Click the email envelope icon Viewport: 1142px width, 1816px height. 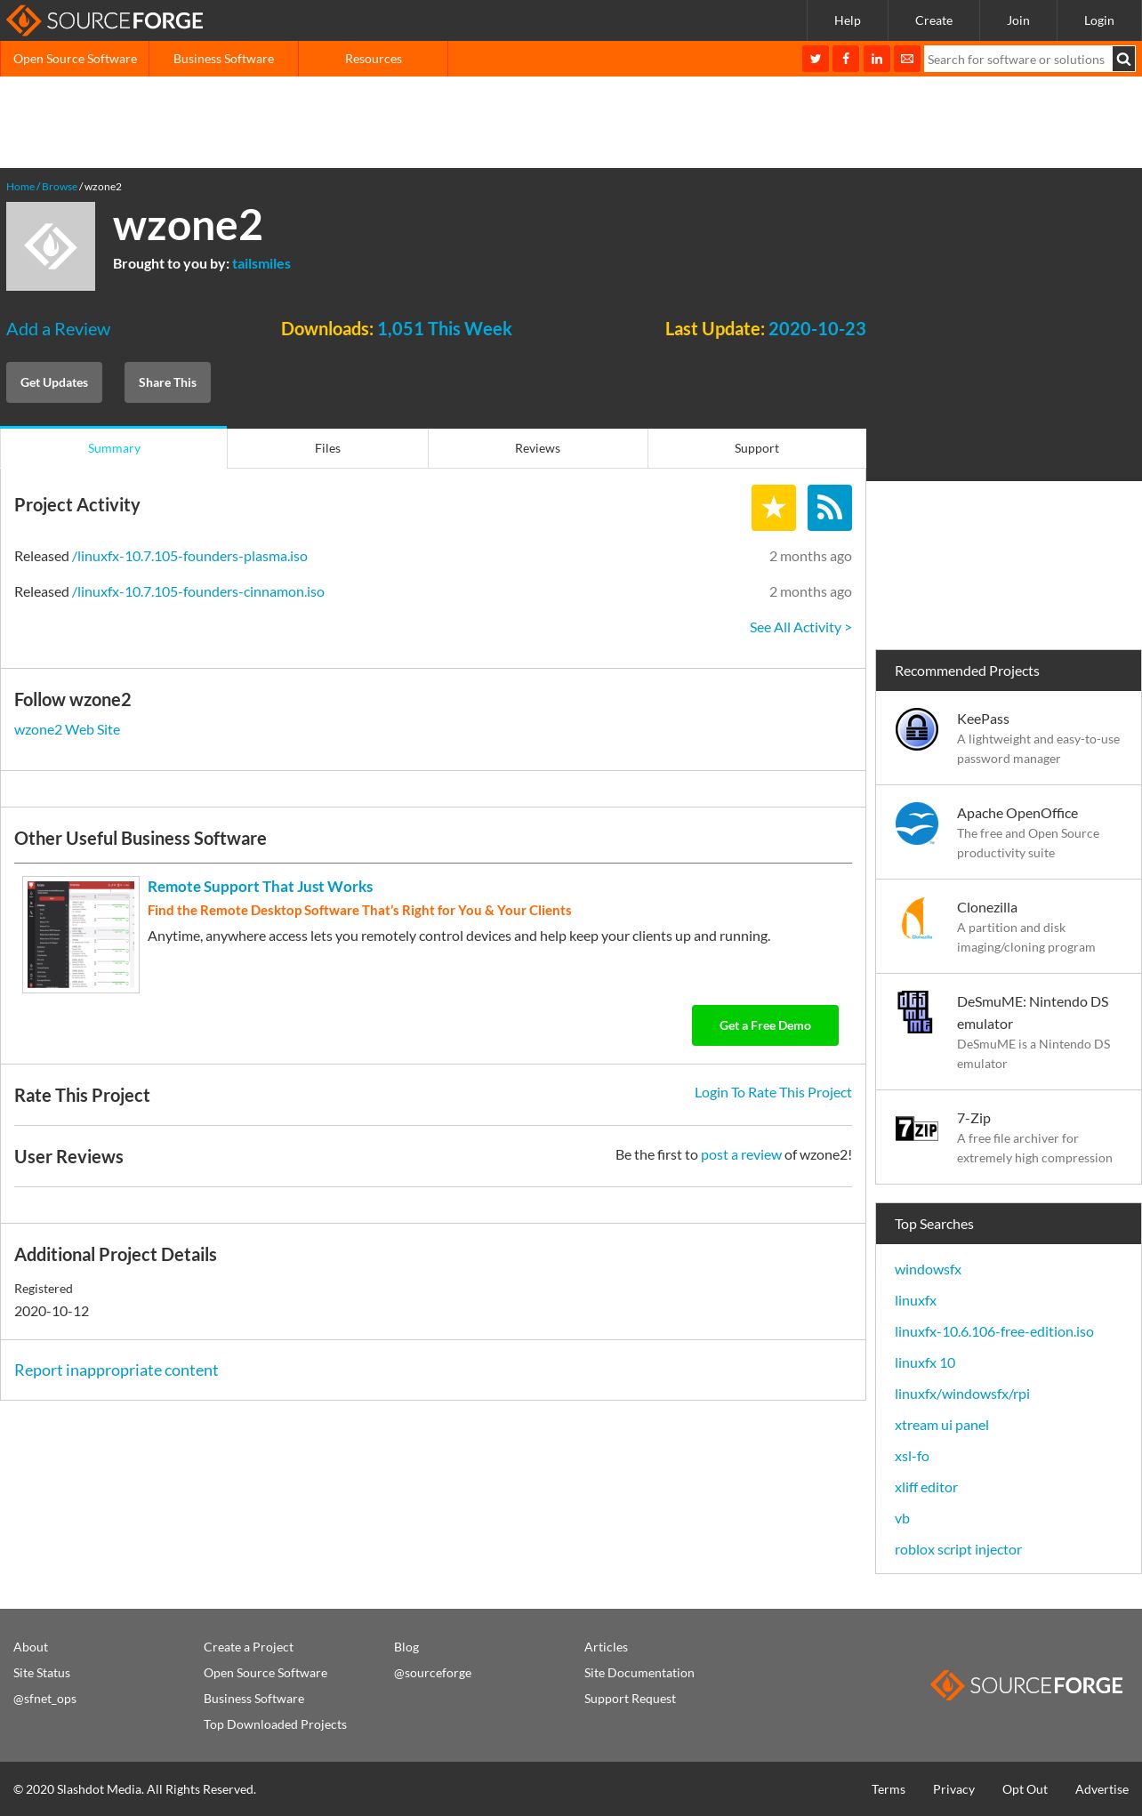907,59
